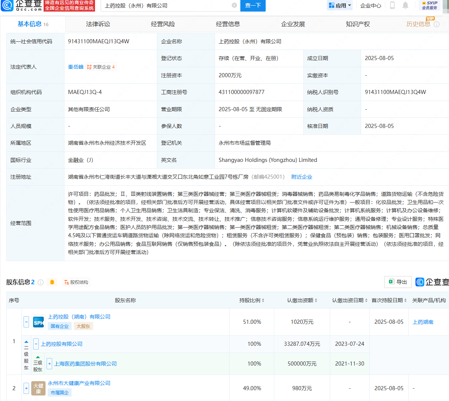
Task: Click the 大股东 tag
Action: (x=83, y=326)
